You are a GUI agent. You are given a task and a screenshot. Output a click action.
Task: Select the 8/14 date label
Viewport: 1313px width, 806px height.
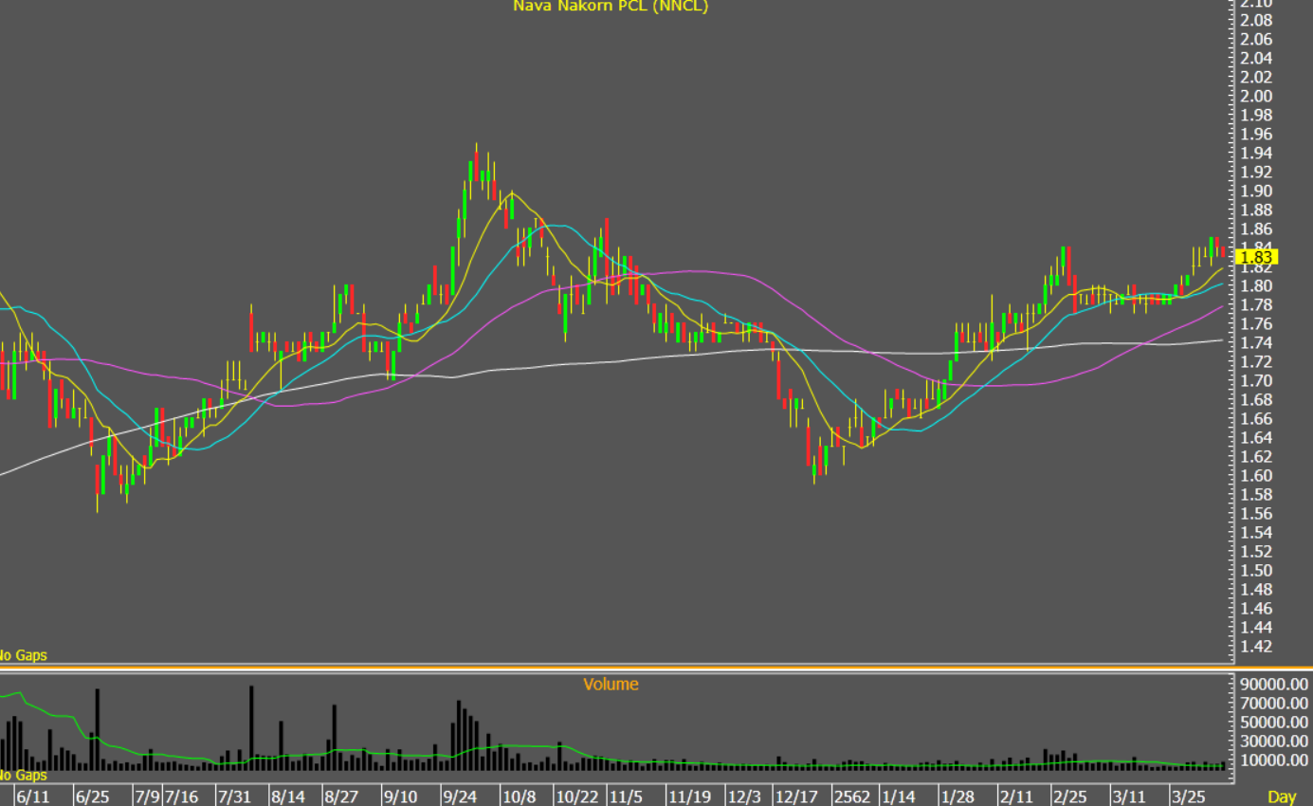287,797
